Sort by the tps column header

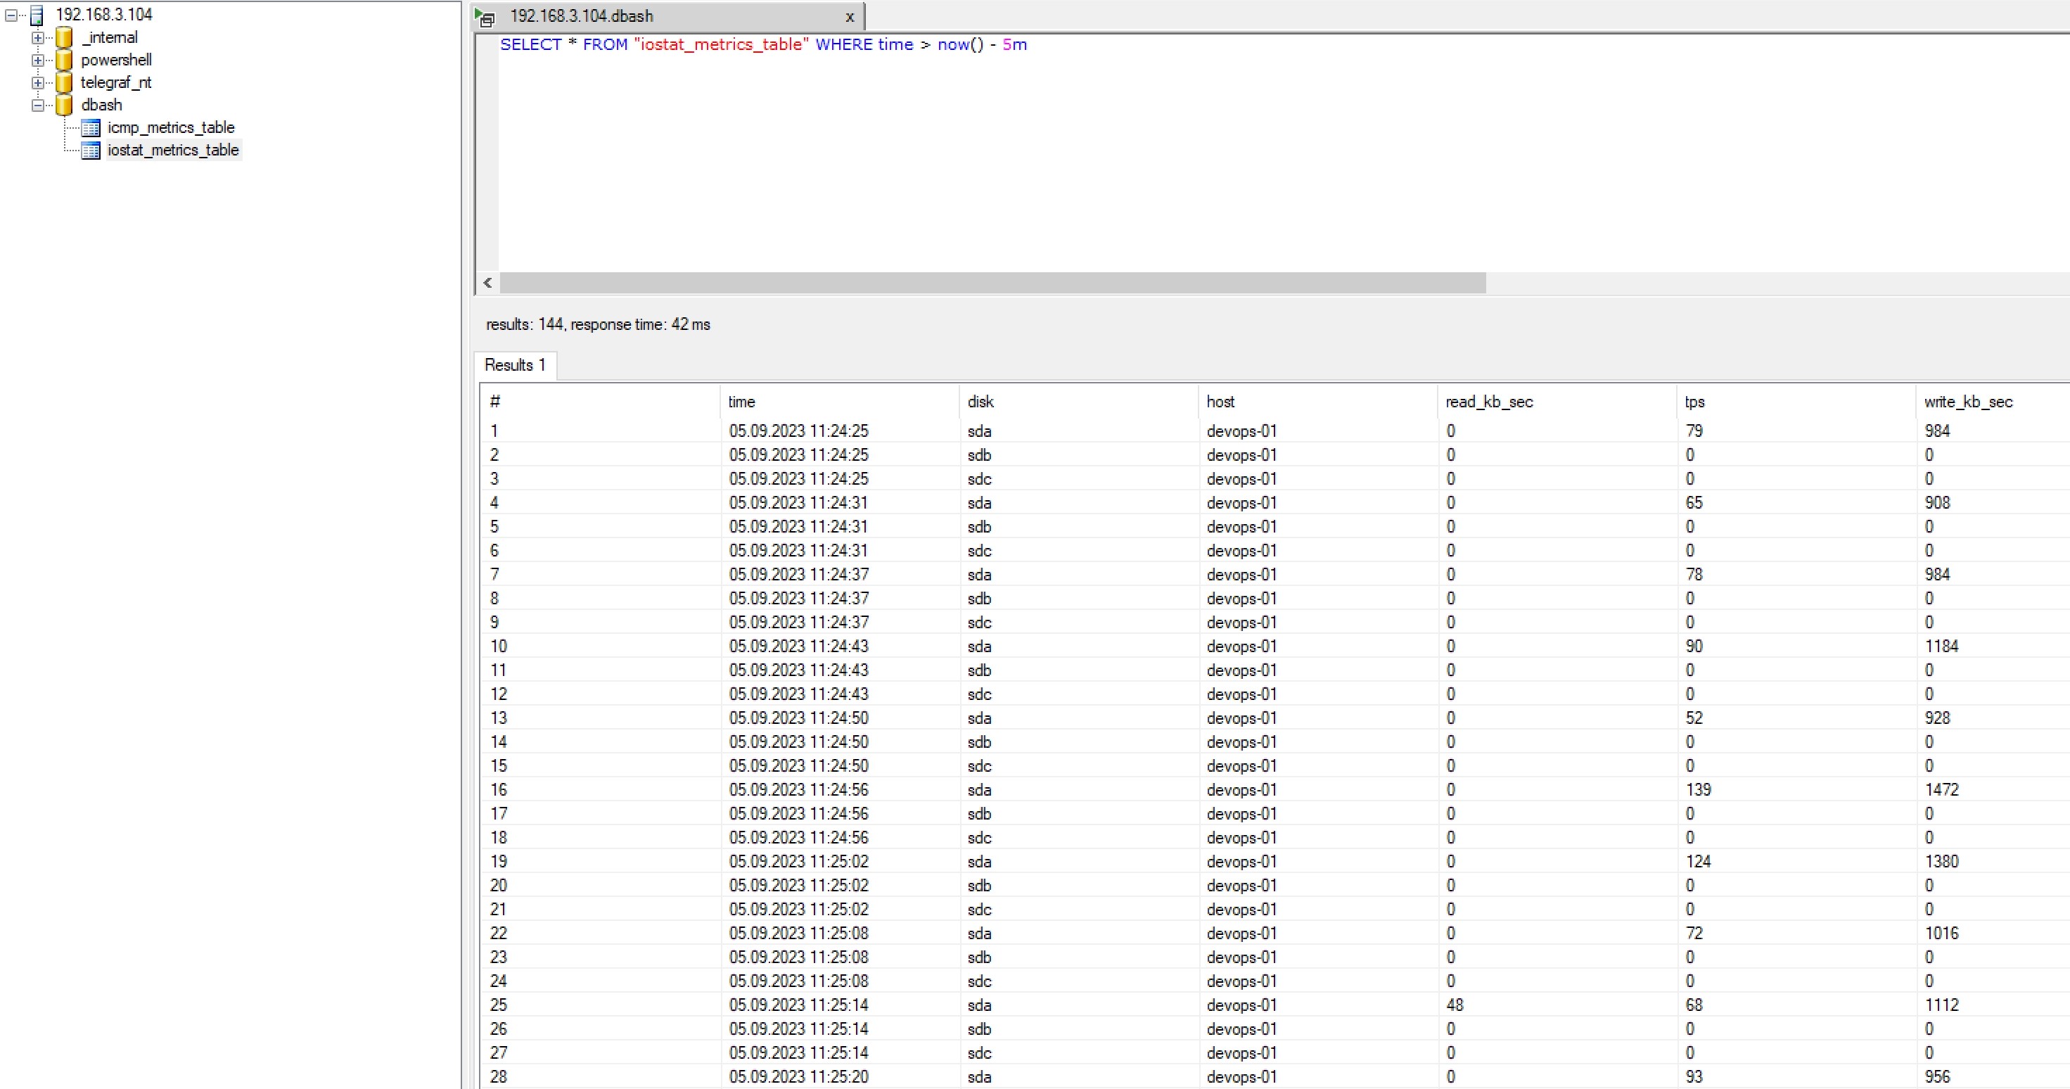coord(1795,401)
